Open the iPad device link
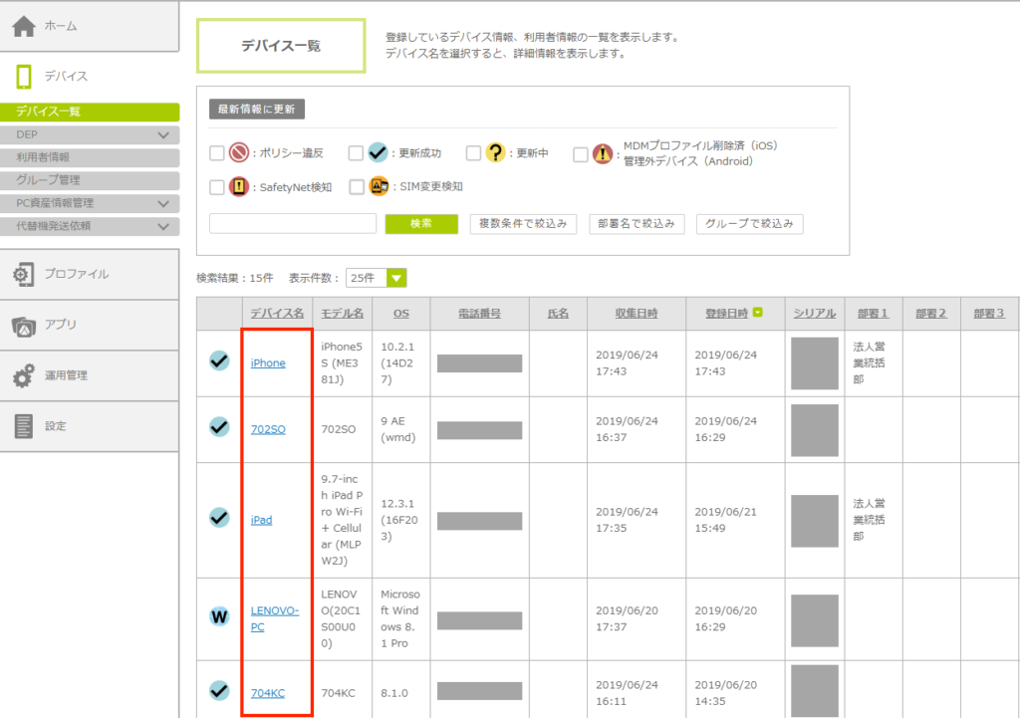The width and height of the screenshot is (1020, 718). pyautogui.click(x=261, y=520)
